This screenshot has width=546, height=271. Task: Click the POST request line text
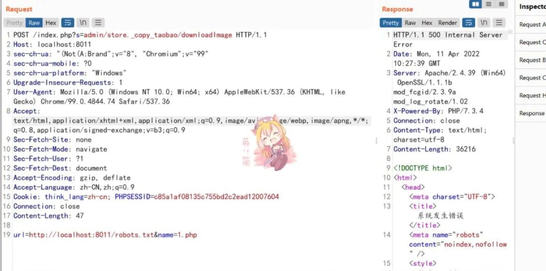tap(140, 35)
